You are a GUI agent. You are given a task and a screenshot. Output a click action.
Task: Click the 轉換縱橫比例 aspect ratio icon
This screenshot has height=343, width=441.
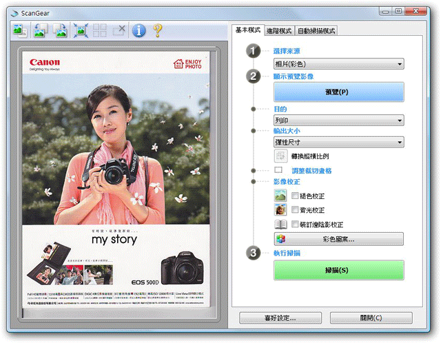[x=280, y=156]
